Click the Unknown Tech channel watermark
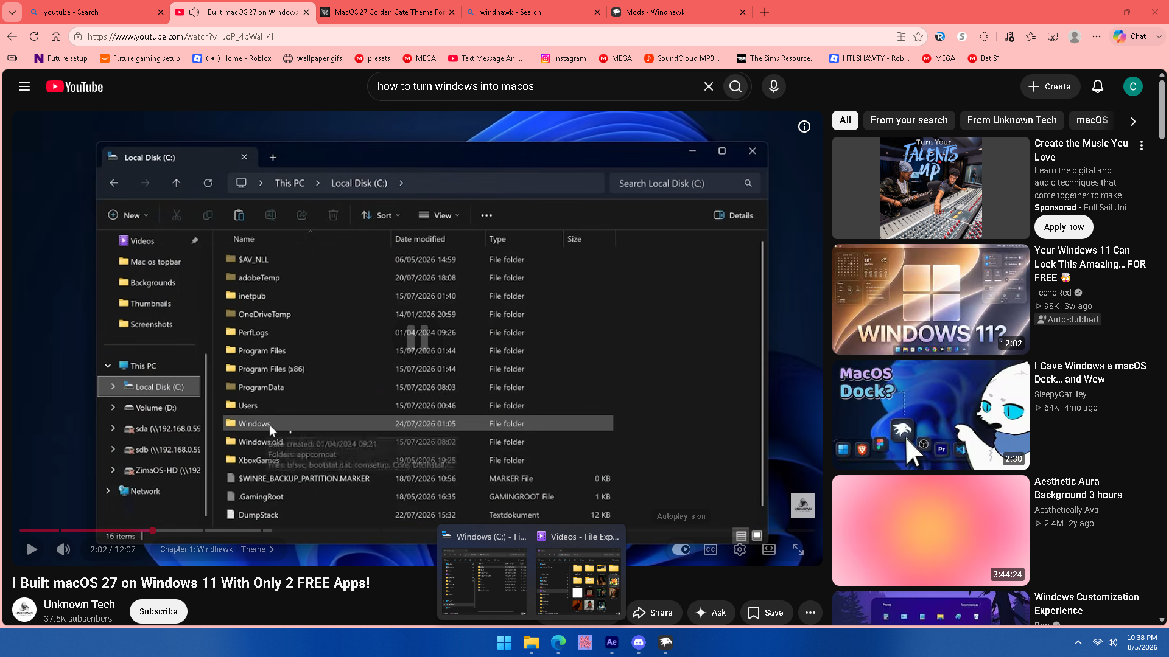 coord(802,506)
